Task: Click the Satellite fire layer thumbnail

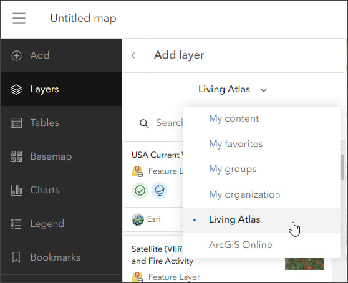Action: coord(304,264)
